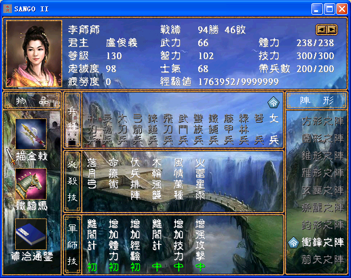Choose the 錐形之陣 formation
This screenshot has height=278, width=351.
pos(323,156)
